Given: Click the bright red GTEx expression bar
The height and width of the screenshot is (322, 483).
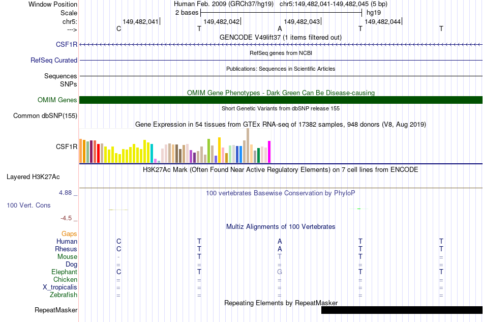Looking at the screenshot, I should [99, 153].
